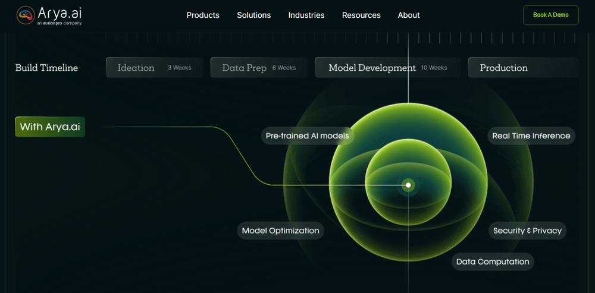Click the '3 Weeks' duration text
Image resolution: width=595 pixels, height=293 pixels.
coord(180,68)
